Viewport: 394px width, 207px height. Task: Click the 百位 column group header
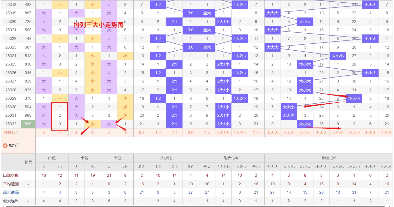pyautogui.click(x=52, y=158)
